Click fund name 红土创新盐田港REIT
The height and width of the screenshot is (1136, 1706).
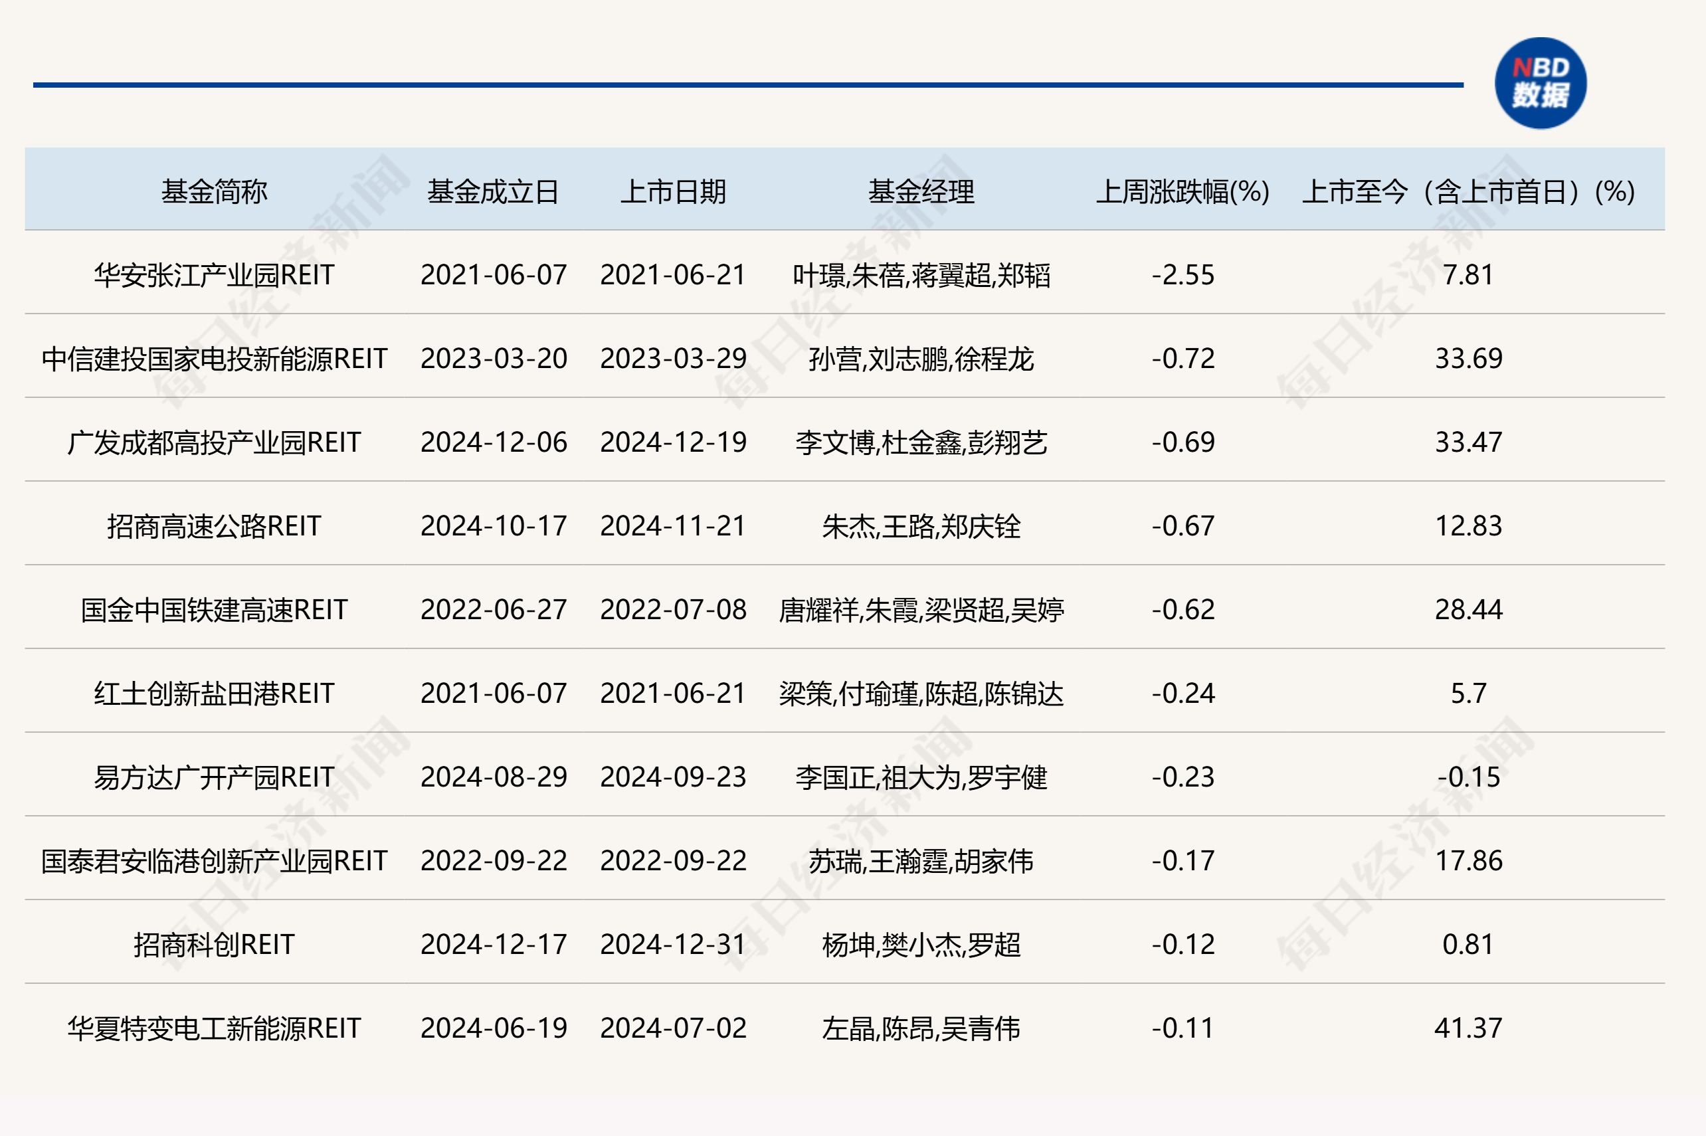(x=214, y=694)
